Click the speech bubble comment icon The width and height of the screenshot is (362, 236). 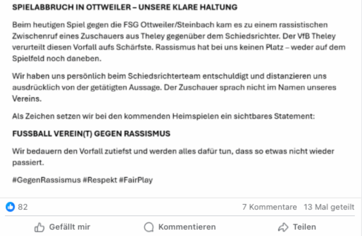click(148, 227)
